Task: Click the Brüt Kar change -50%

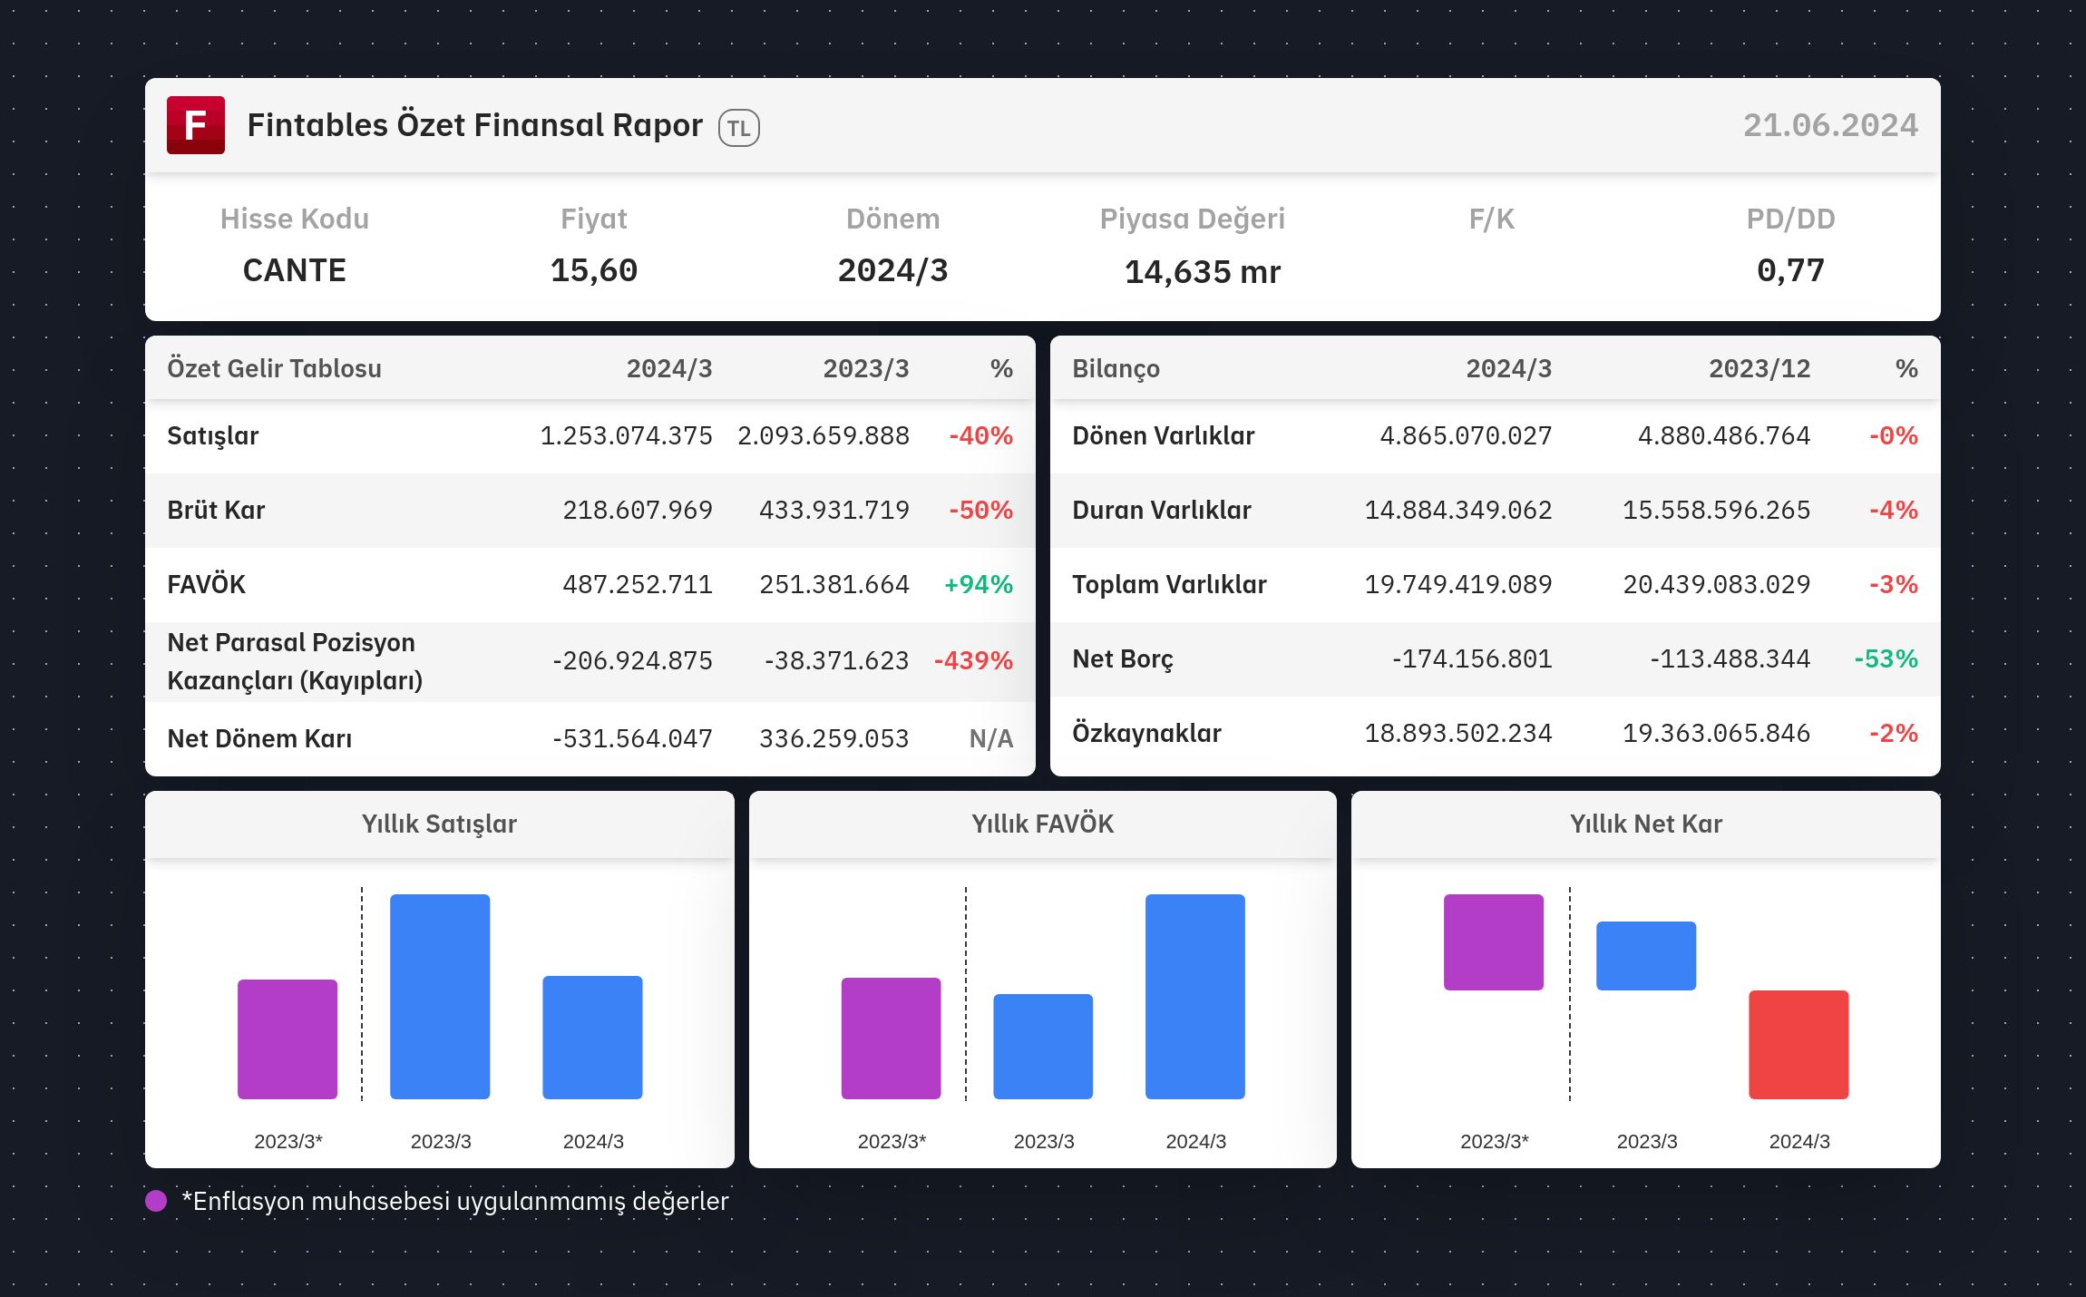Action: click(980, 510)
